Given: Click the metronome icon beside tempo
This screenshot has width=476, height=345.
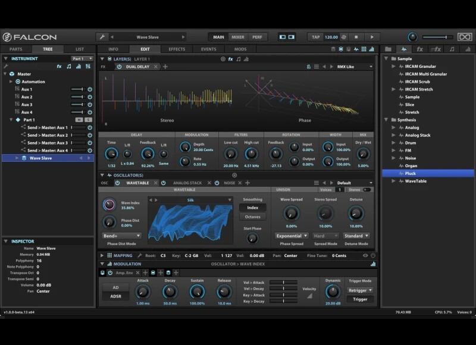Looking at the screenshot, I should 344,37.
